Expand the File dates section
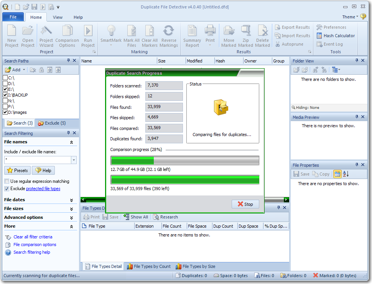372x284 pixels. pyautogui.click(x=71, y=200)
